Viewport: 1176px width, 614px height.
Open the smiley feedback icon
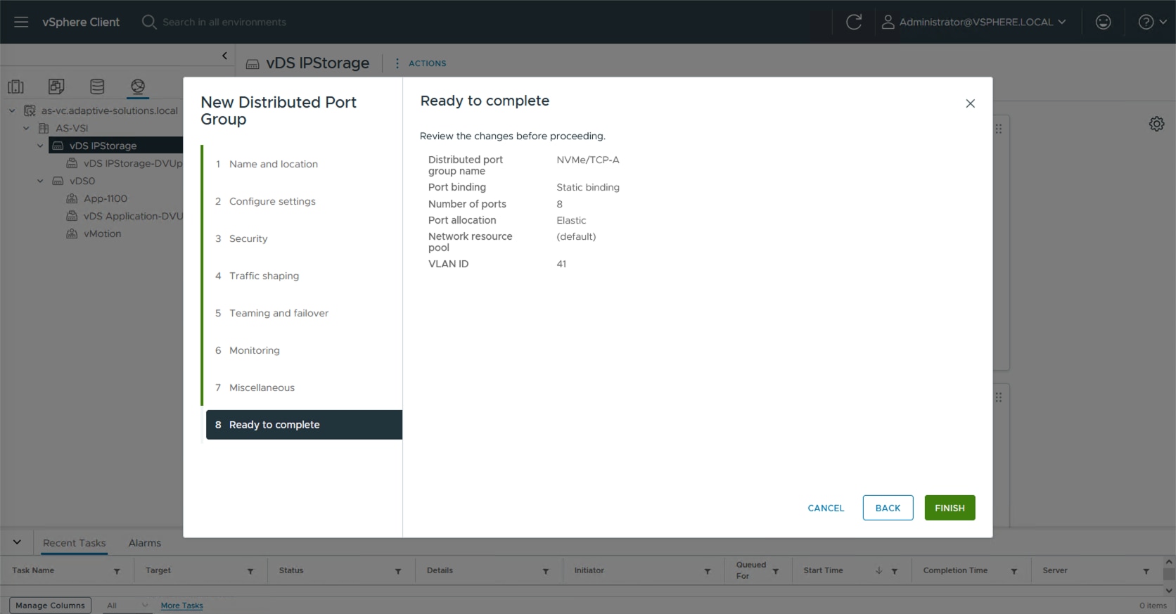(x=1104, y=22)
